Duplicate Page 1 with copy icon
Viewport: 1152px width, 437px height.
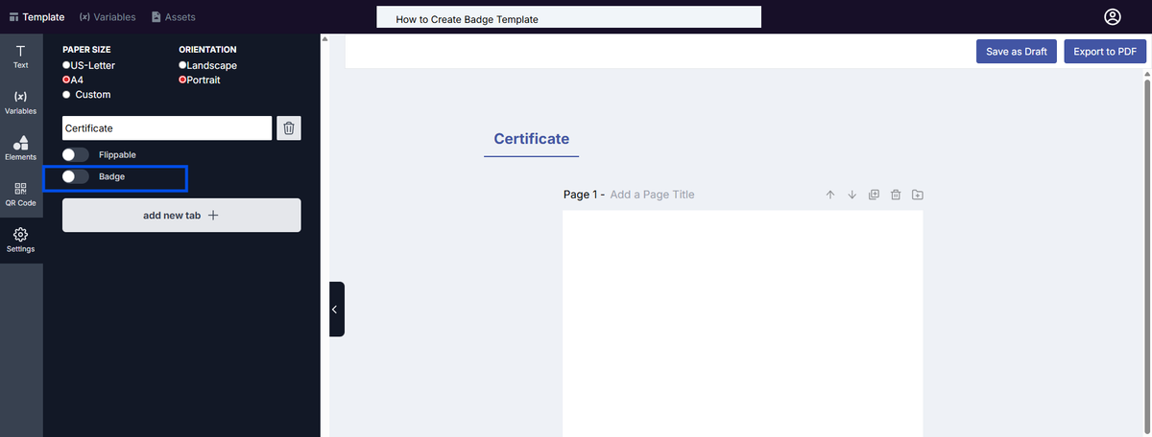point(874,195)
